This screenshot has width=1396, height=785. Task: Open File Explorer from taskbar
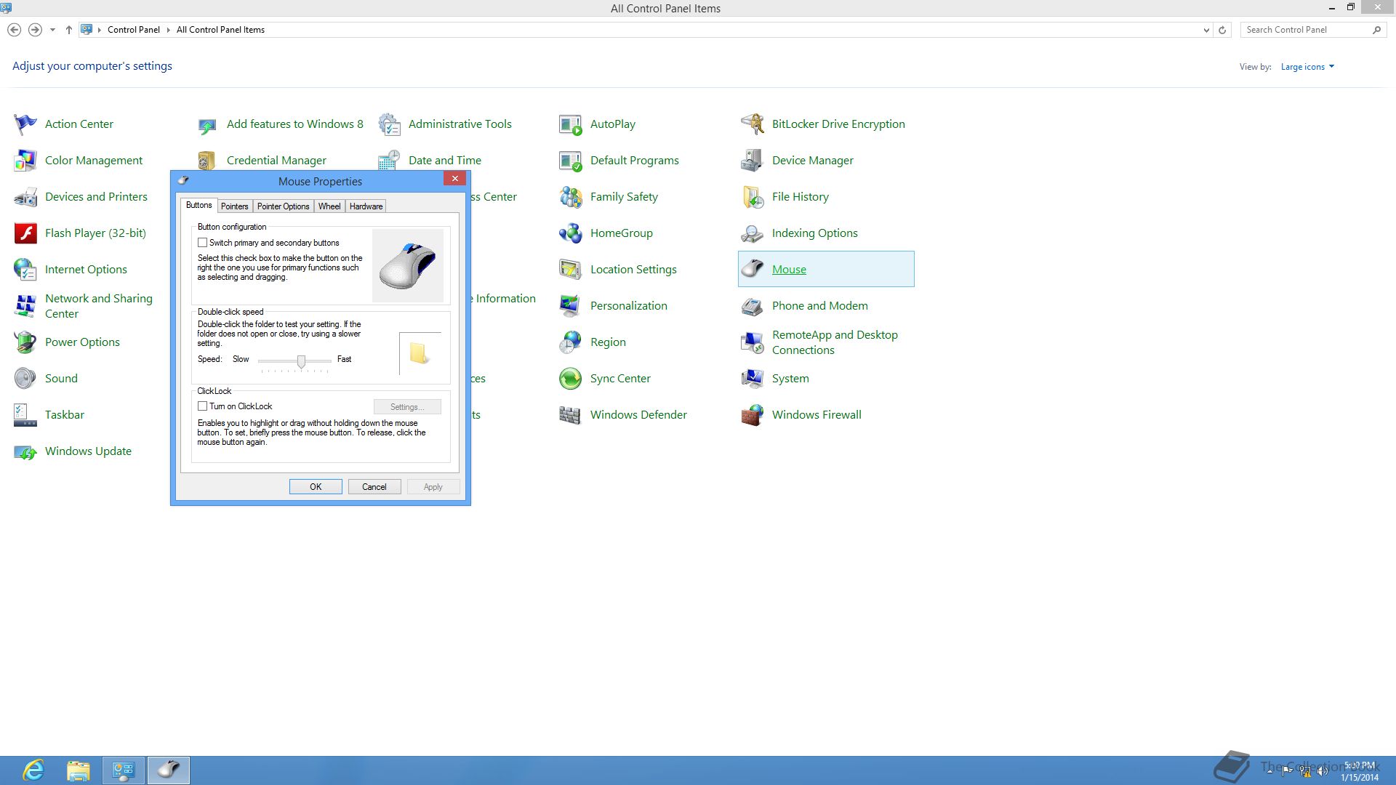[x=79, y=770]
